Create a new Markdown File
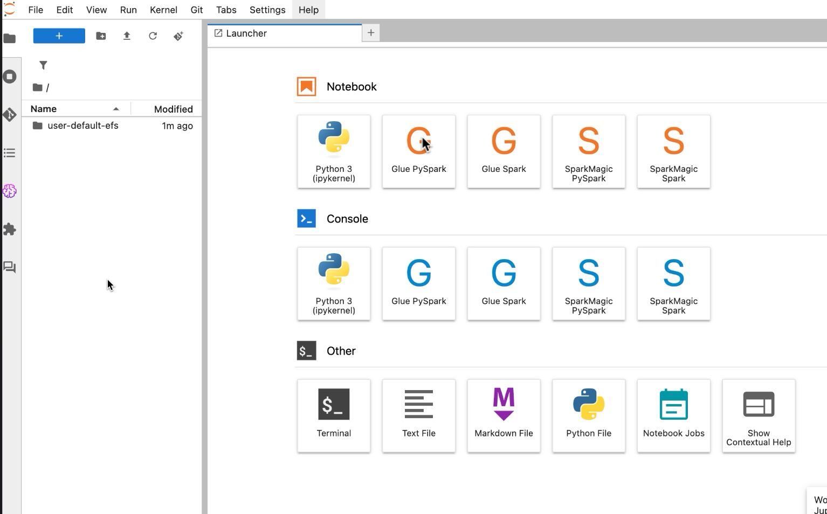The image size is (827, 514). (504, 415)
